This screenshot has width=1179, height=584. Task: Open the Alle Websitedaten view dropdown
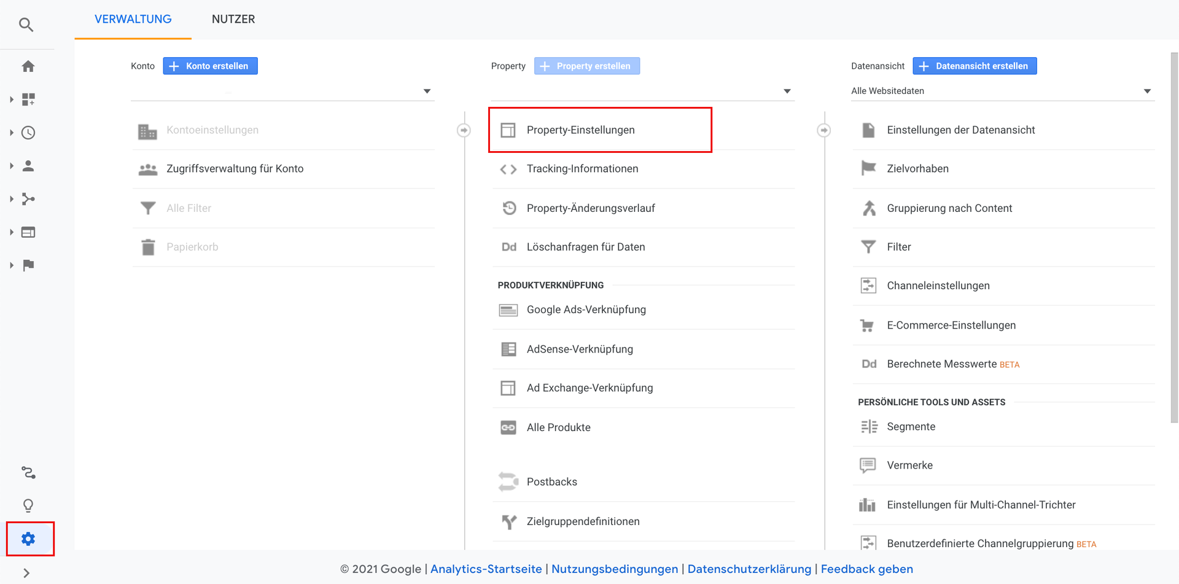[1002, 91]
